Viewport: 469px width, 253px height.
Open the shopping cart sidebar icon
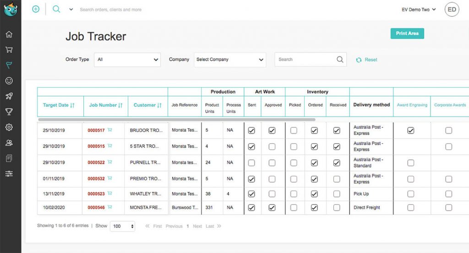[9, 50]
